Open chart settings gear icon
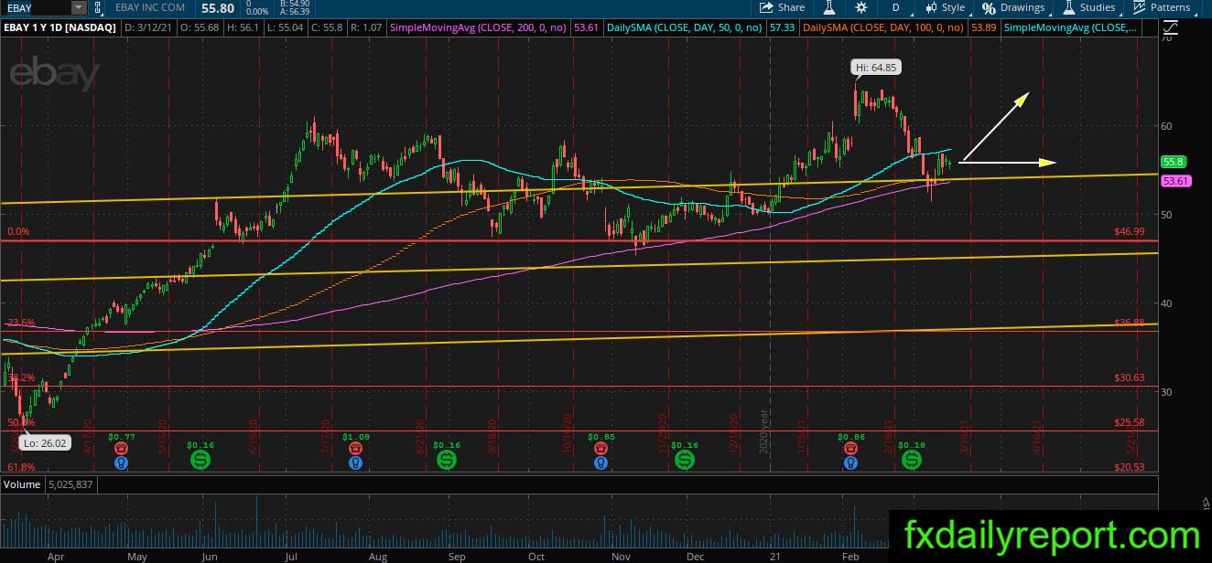Viewport: 1212px width, 563px height. coord(860,7)
